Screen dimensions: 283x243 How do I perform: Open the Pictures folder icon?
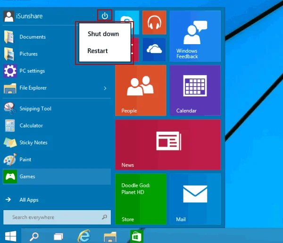(x=8, y=54)
